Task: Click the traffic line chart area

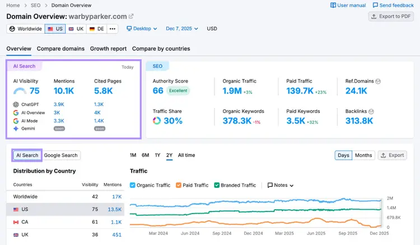Action: click(256, 213)
